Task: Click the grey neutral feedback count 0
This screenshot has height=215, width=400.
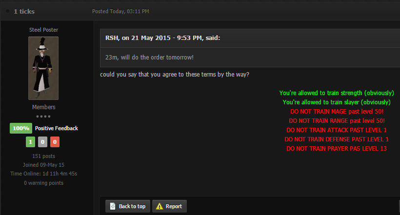Action: pyautogui.click(x=42, y=142)
